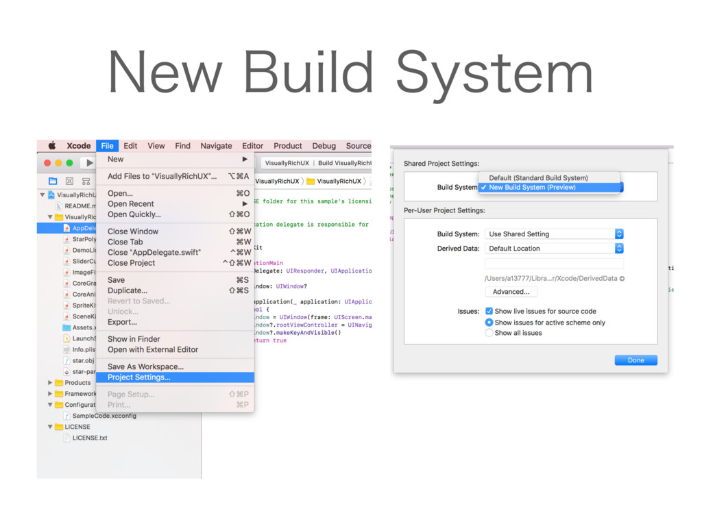Image resolution: width=702 pixels, height=526 pixels.
Task: Open the Edit menu
Action: tap(130, 146)
